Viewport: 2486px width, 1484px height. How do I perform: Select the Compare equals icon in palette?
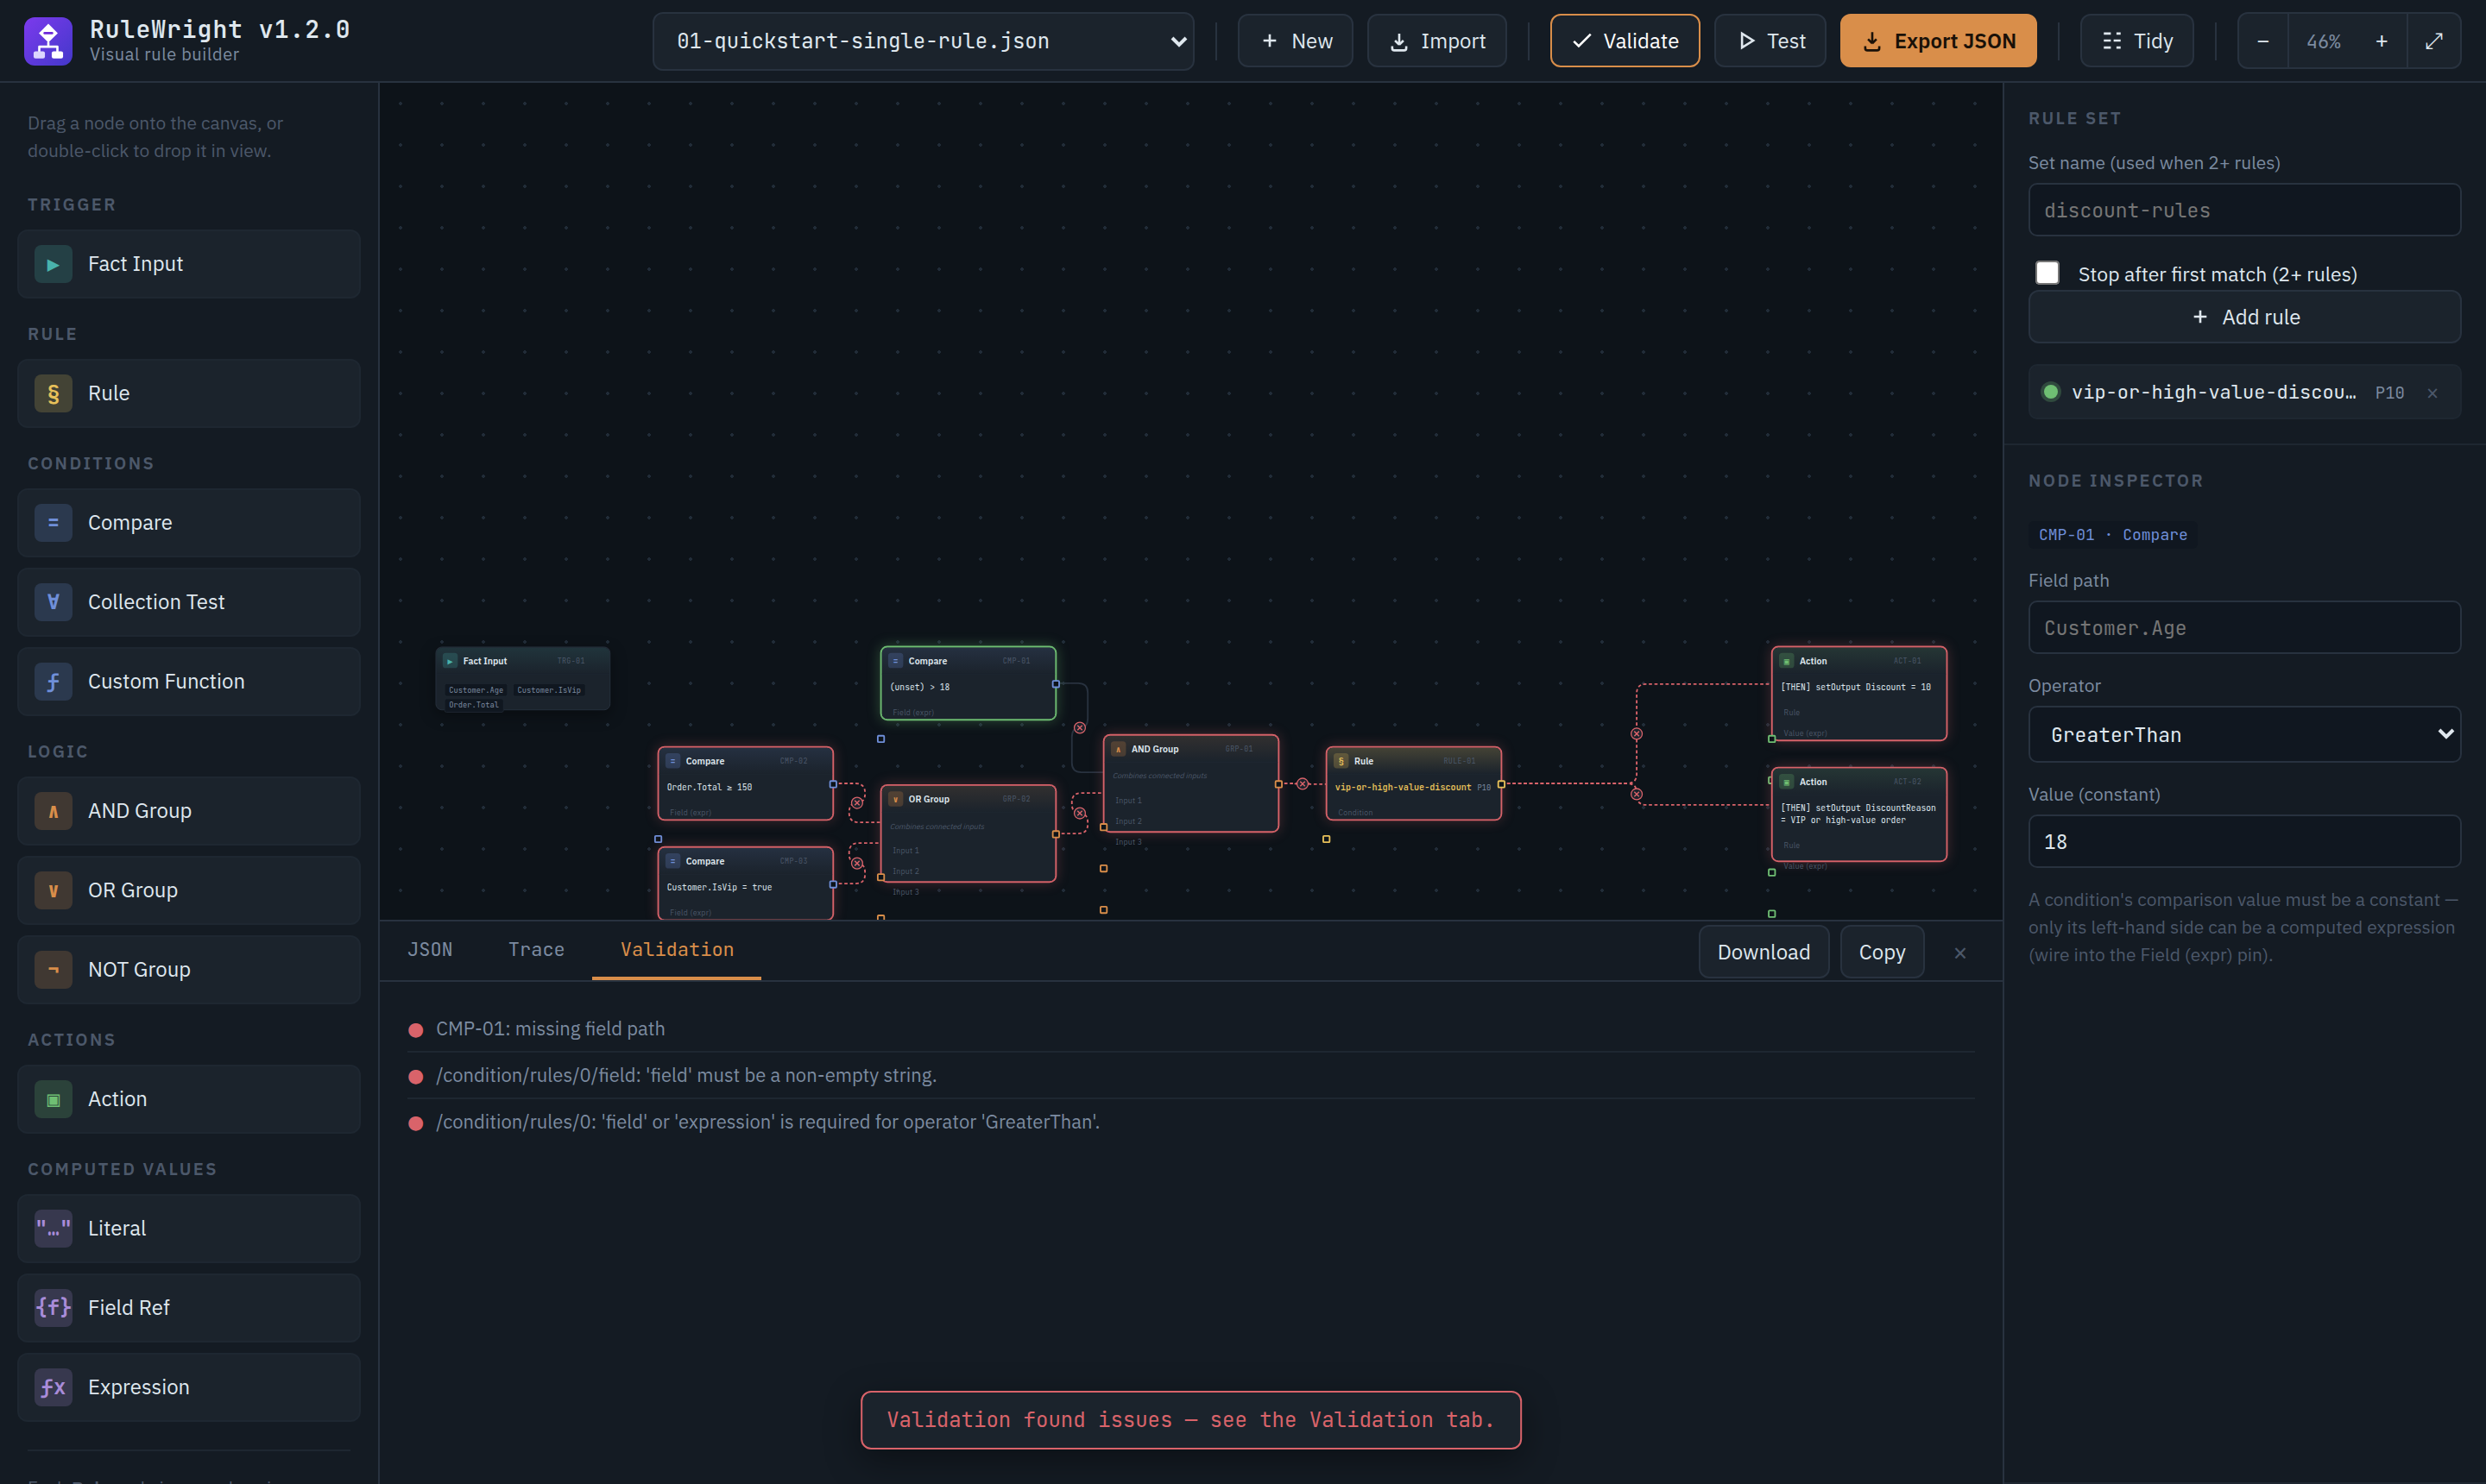53,523
